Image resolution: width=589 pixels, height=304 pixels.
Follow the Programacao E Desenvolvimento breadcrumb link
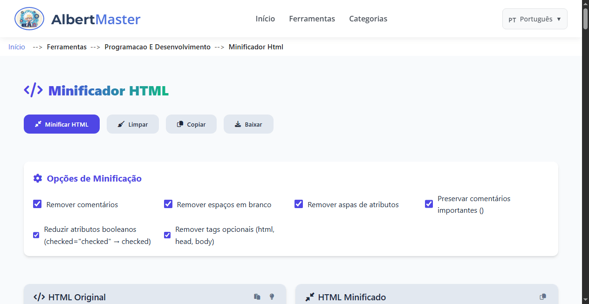(157, 47)
